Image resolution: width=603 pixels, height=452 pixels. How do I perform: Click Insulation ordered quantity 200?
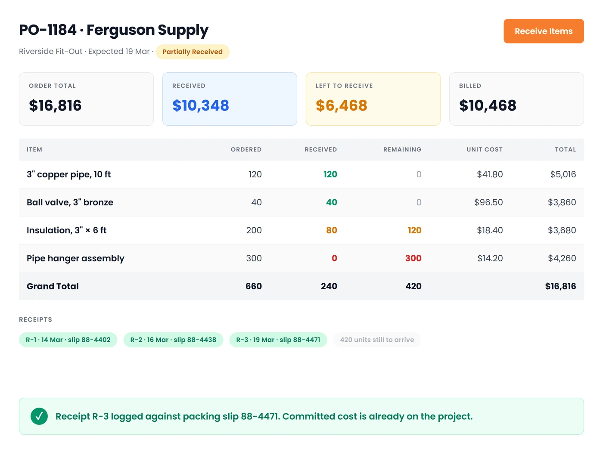click(254, 230)
